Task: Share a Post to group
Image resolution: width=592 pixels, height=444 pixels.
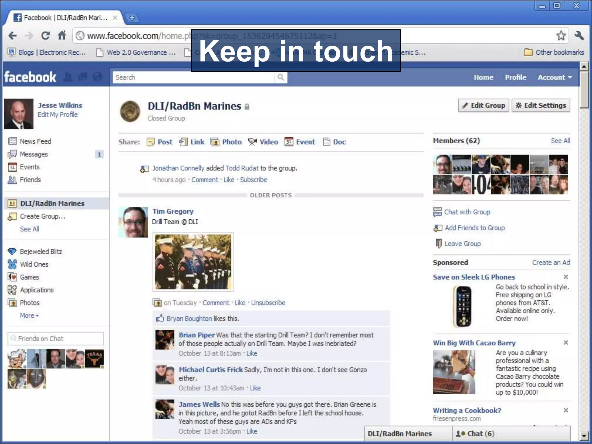Action: click(160, 142)
